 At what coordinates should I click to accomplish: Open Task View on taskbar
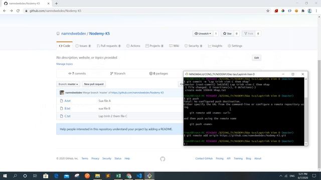[x=35, y=175]
